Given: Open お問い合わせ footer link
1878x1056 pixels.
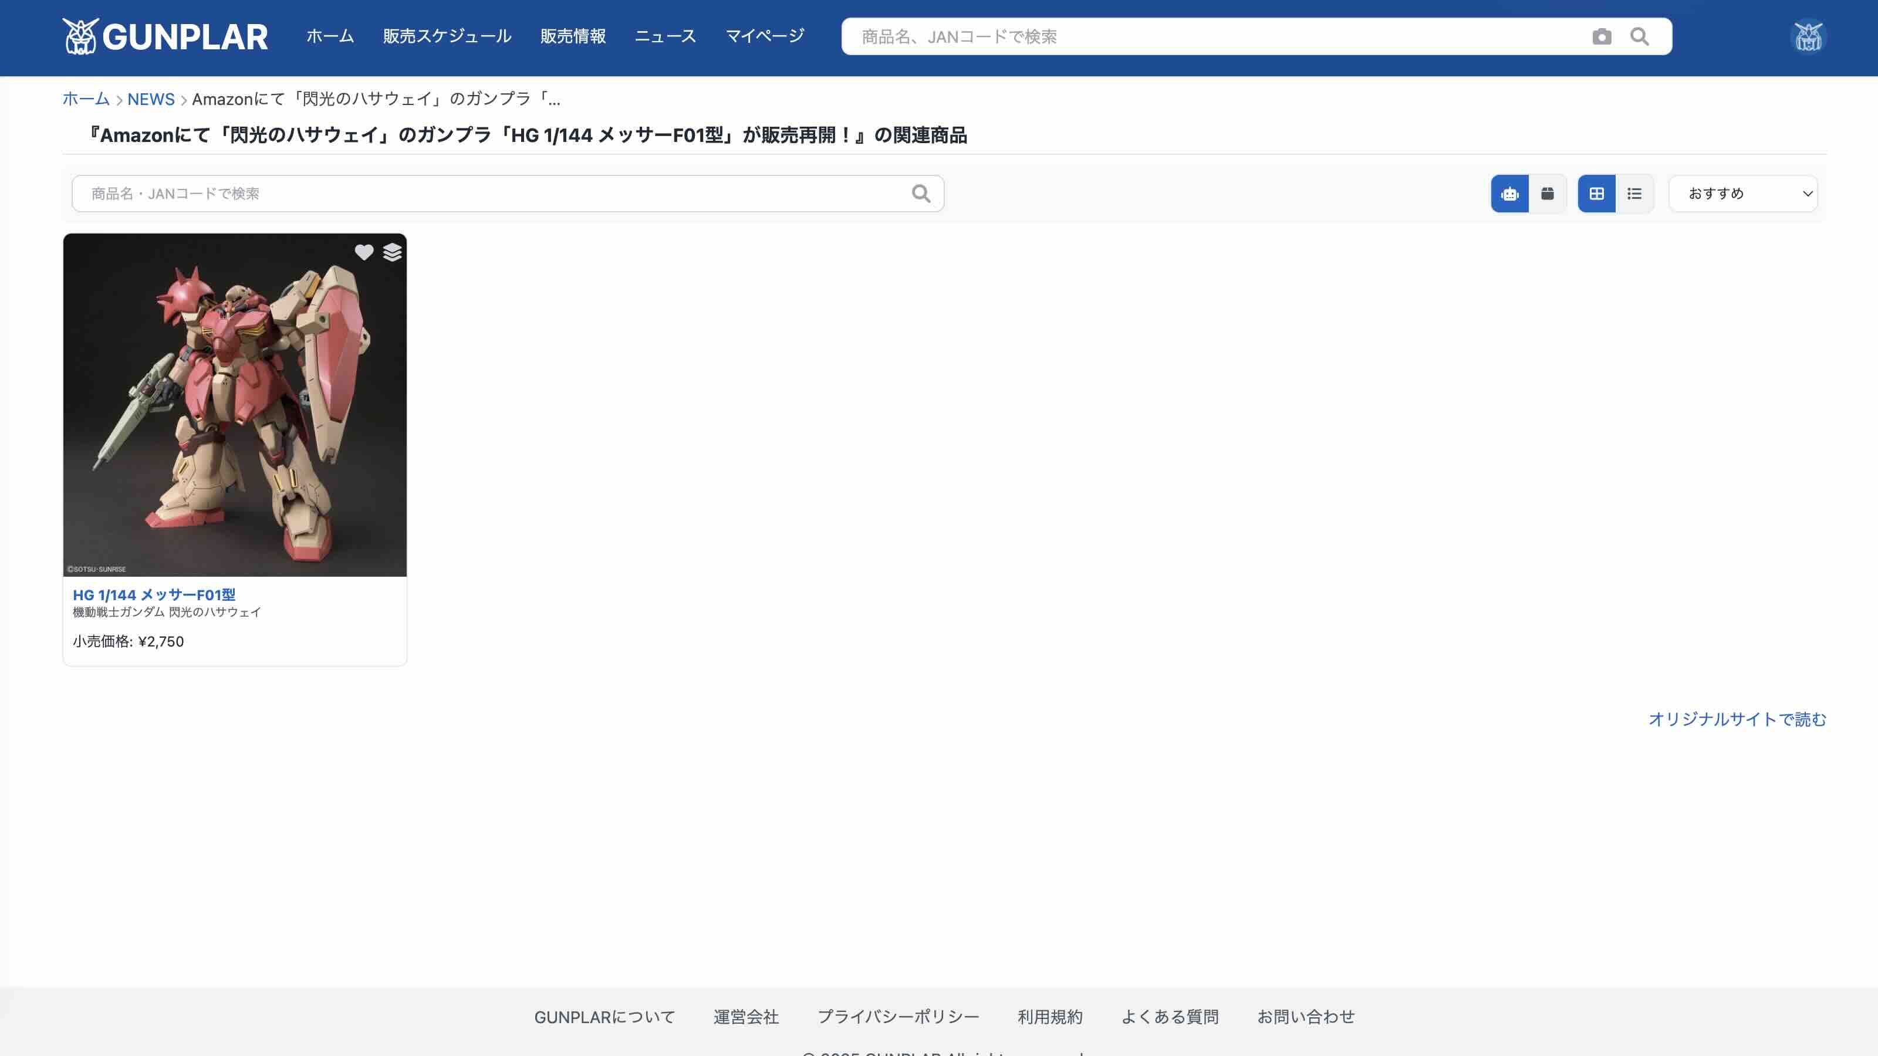Looking at the screenshot, I should click(1306, 1017).
